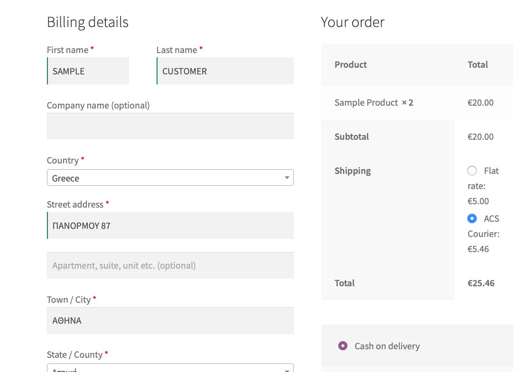Click the Country dropdown arrow

(287, 178)
